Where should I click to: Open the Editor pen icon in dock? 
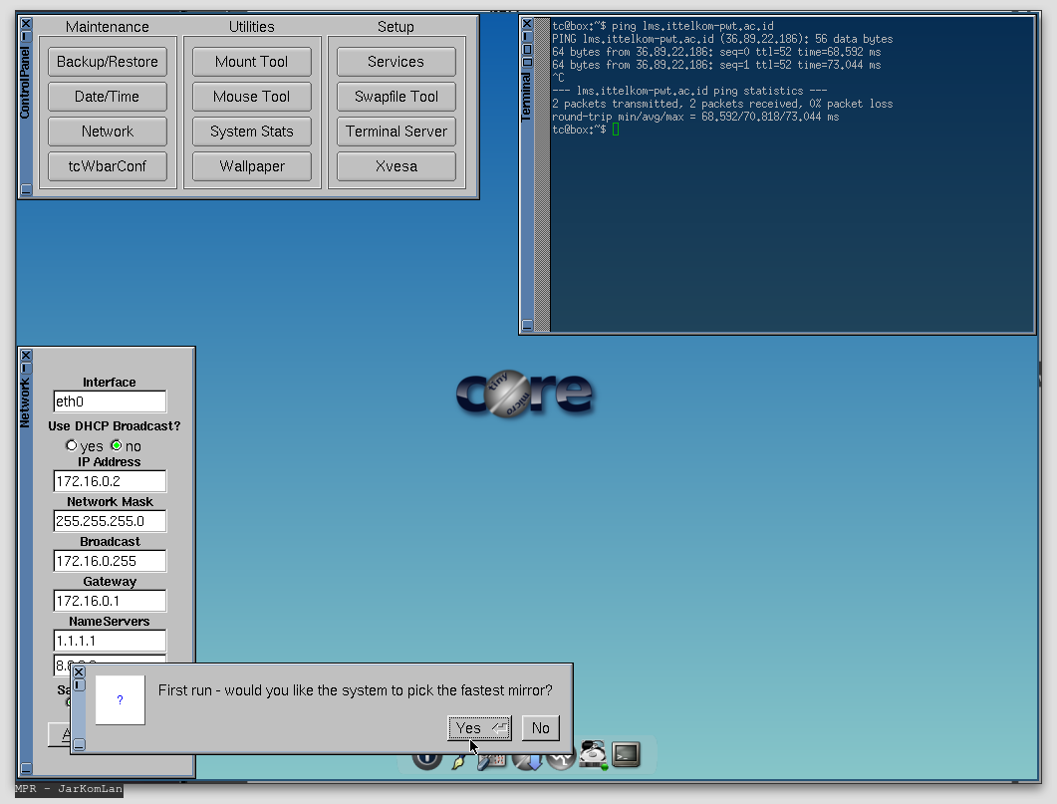tap(459, 760)
